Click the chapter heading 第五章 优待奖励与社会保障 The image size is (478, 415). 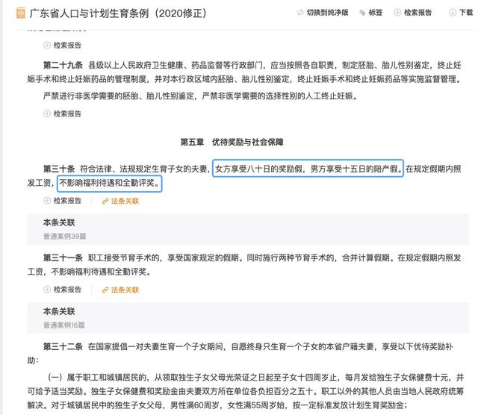click(x=232, y=142)
